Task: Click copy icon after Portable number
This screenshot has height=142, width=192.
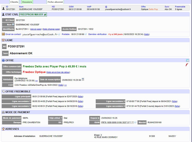Action: pos(85,34)
